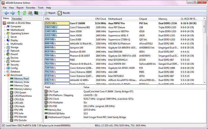Image resolution: width=208 pixels, height=129 pixels.
Task: Sort by the Memory column header
Action: pyautogui.click(x=168, y=19)
